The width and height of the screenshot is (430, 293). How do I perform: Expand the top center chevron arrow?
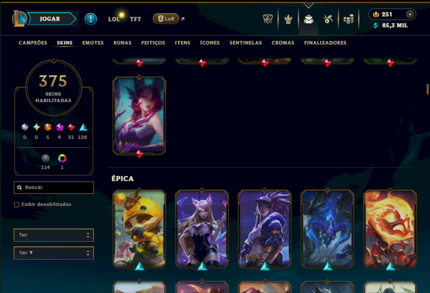coord(309,5)
